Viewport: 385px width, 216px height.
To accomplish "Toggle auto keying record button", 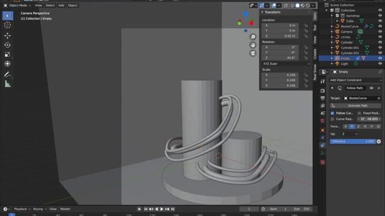I will pyautogui.click(x=139, y=209).
